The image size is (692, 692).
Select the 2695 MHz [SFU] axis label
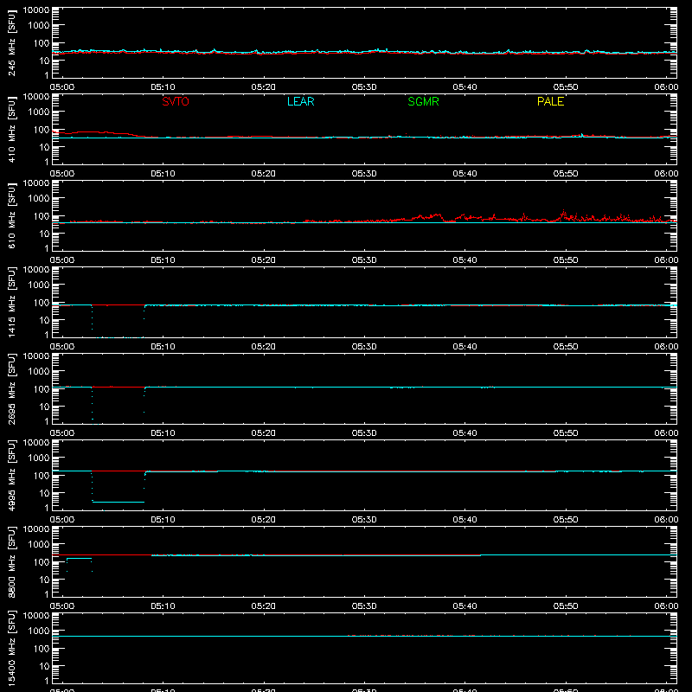(x=11, y=389)
